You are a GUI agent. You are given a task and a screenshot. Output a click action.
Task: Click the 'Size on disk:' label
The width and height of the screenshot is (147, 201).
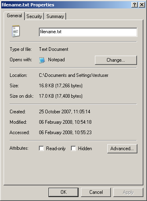(22, 96)
